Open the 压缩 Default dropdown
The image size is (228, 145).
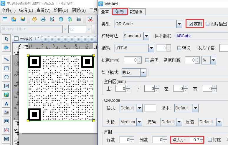(x=219, y=122)
